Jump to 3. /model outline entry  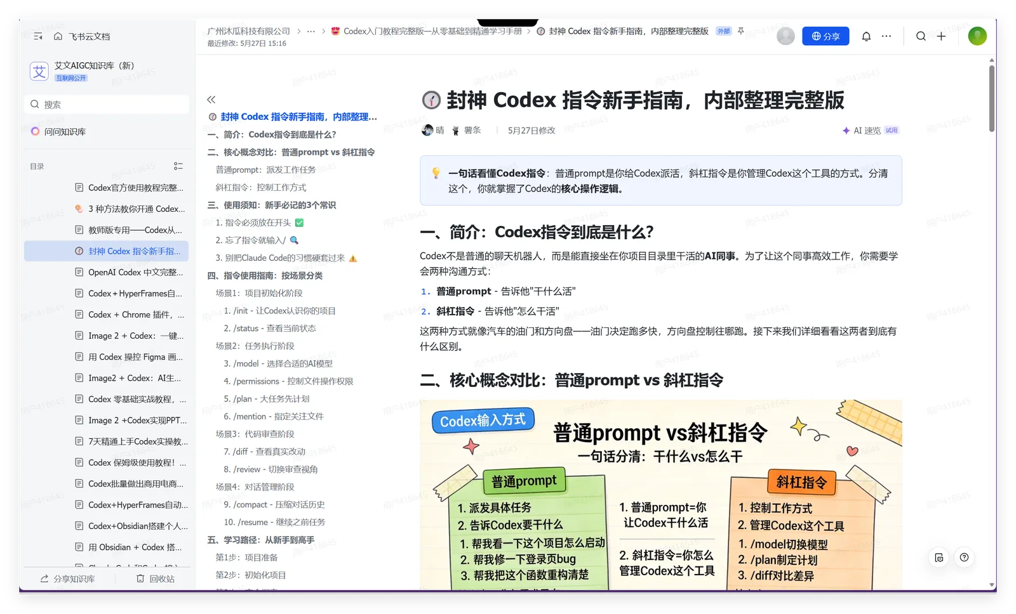coord(278,363)
